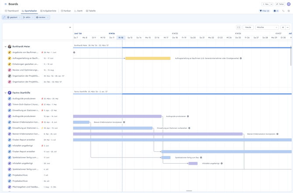Open the user avatar menu
293x193 pixels.
[x=289, y=4]
